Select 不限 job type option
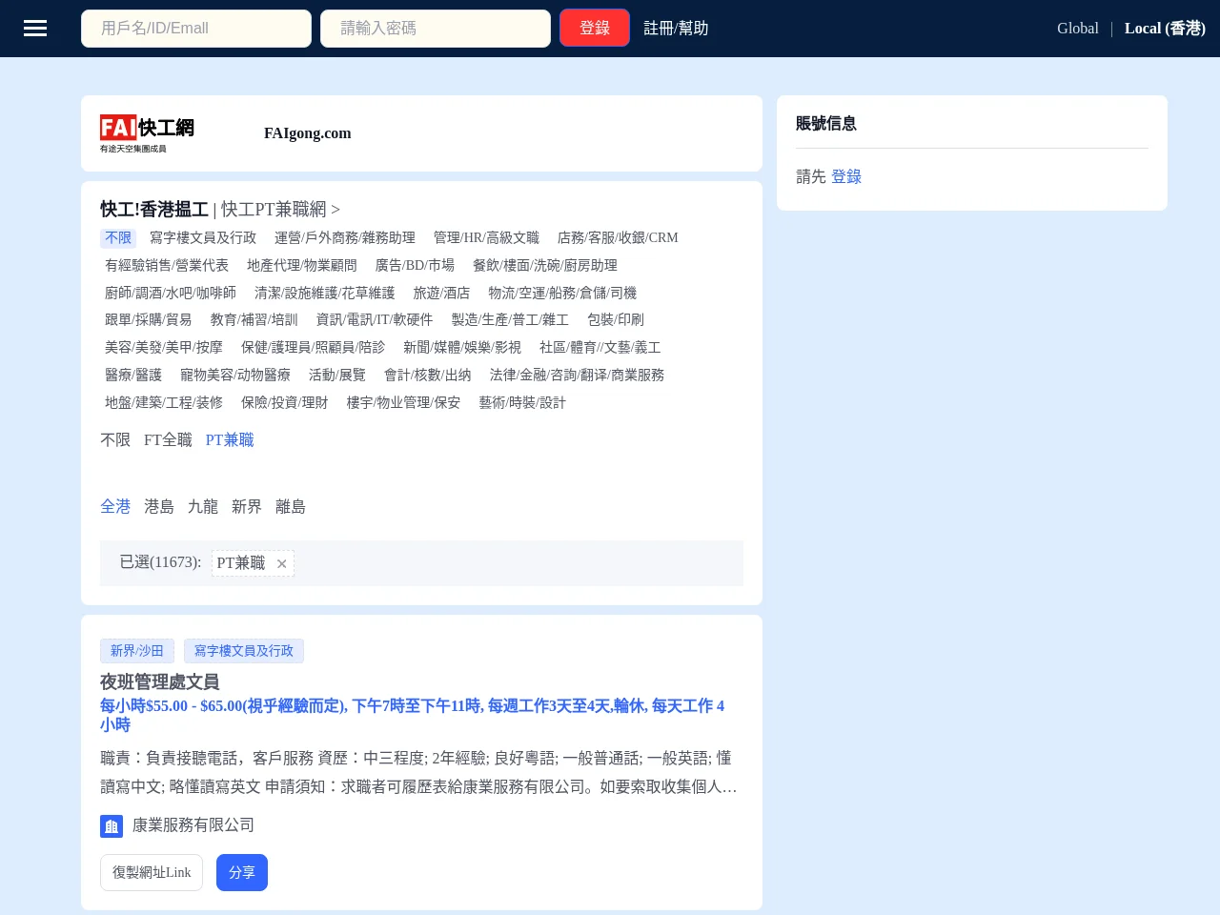Screen dimensions: 1220x915 point(115,440)
